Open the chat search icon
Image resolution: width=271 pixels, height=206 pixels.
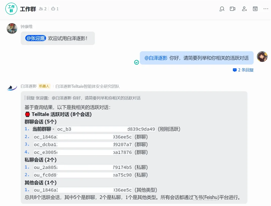click(222, 9)
